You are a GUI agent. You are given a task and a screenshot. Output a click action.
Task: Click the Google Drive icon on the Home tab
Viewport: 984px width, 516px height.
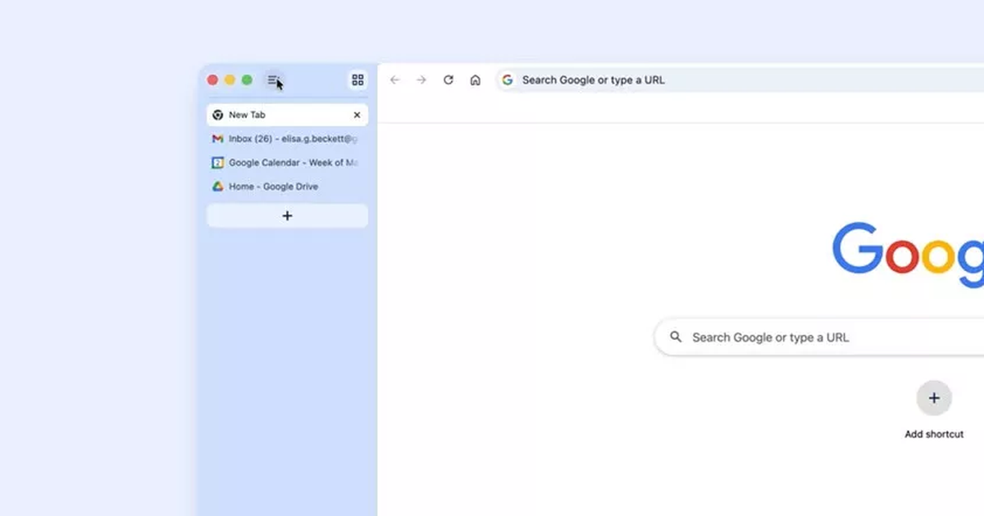coord(217,186)
